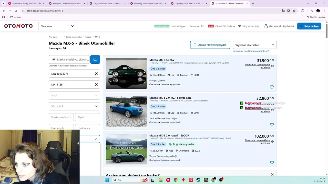328x184 pixels.
Task: Click the Giriş yapmak user icon
Action: tap(266, 26)
